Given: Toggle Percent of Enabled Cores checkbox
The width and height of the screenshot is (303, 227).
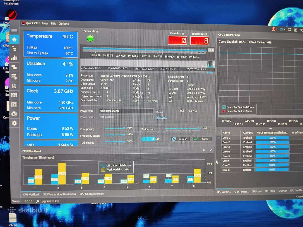Looking at the screenshot, I should coord(224,107).
